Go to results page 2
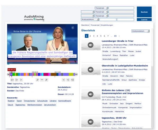Screen dimensions: 158x130 (x=90, y=36)
